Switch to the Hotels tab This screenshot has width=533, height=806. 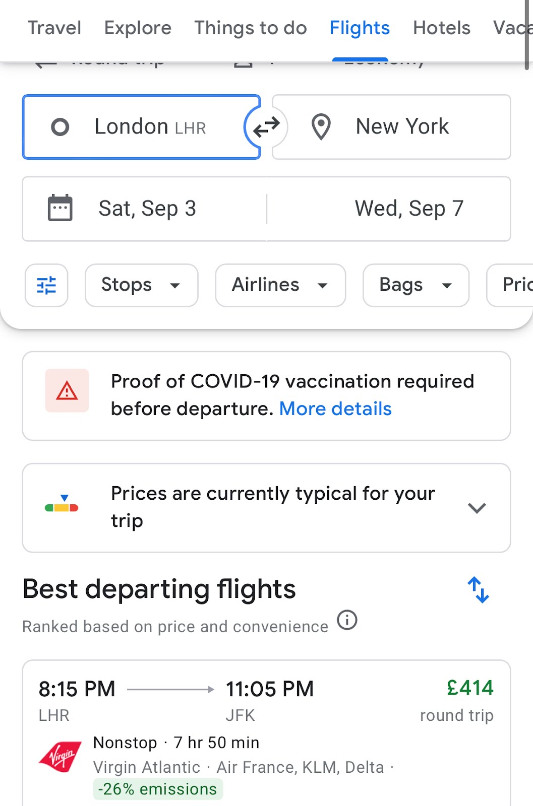pos(442,28)
